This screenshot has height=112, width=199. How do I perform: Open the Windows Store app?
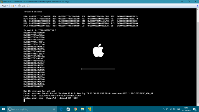[68, 109]
